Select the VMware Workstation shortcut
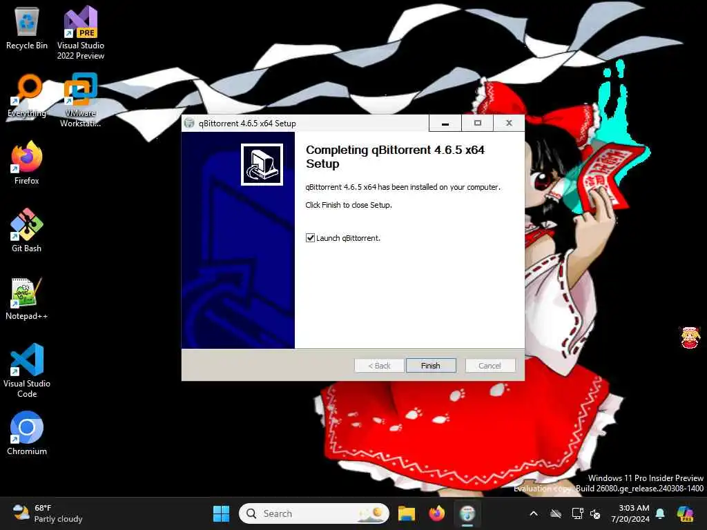Screen dimensions: 707x530 coord(81,100)
